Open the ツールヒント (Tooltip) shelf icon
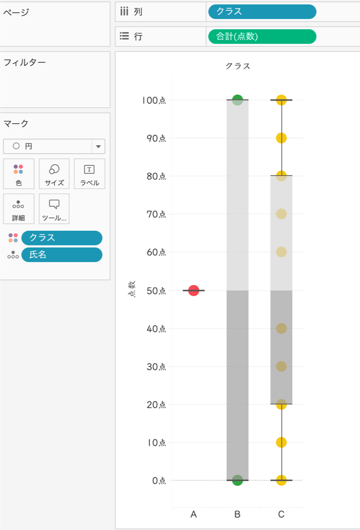 point(54,209)
